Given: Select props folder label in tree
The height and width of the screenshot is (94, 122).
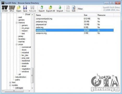Looking at the screenshot, I should (x=21, y=44).
